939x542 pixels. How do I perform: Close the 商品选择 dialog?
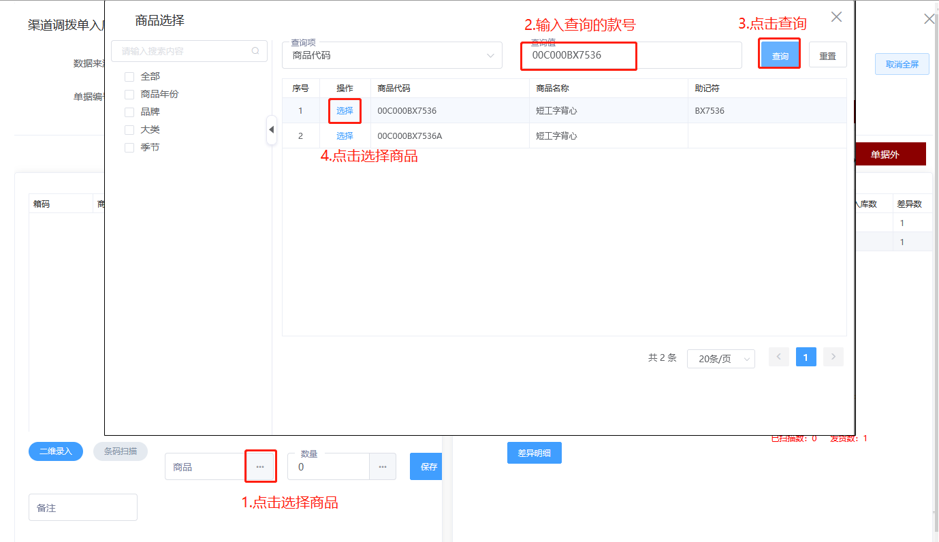pyautogui.click(x=836, y=17)
